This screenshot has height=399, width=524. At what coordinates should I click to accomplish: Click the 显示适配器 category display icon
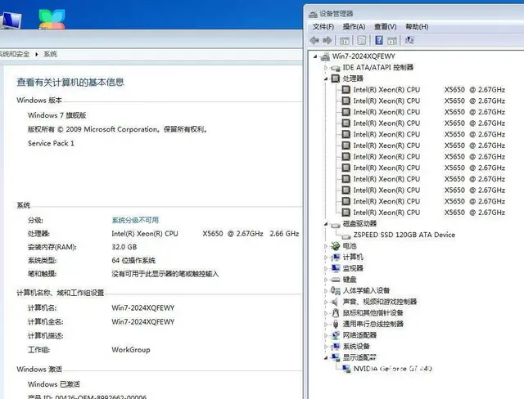[x=336, y=357]
